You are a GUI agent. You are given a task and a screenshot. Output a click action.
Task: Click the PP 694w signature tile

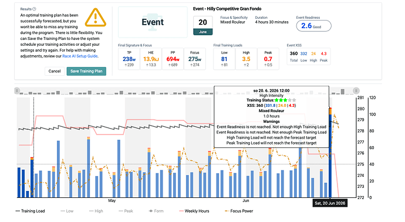pos(173,59)
